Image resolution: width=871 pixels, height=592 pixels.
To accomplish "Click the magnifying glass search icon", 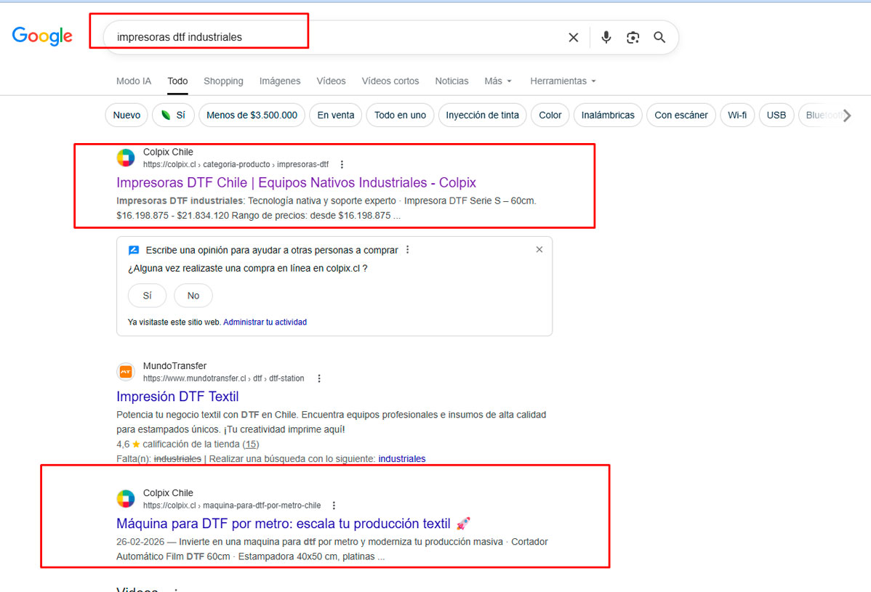I will pos(659,37).
